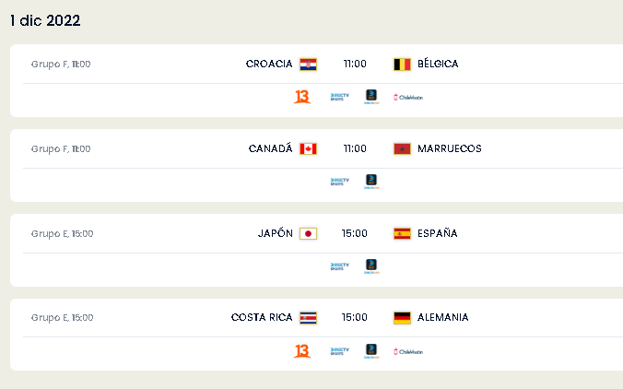
Task: Click the DirecTV Sports logo under Croacia–Bélgica
Action: click(x=340, y=97)
